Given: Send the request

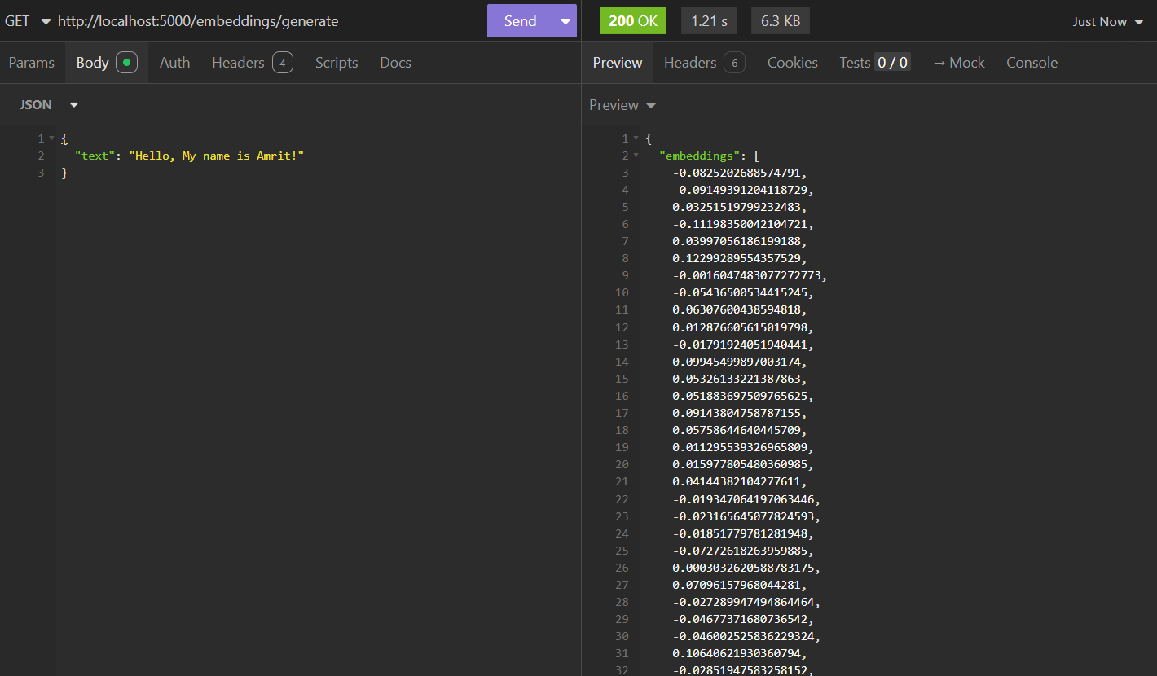Looking at the screenshot, I should coord(520,21).
